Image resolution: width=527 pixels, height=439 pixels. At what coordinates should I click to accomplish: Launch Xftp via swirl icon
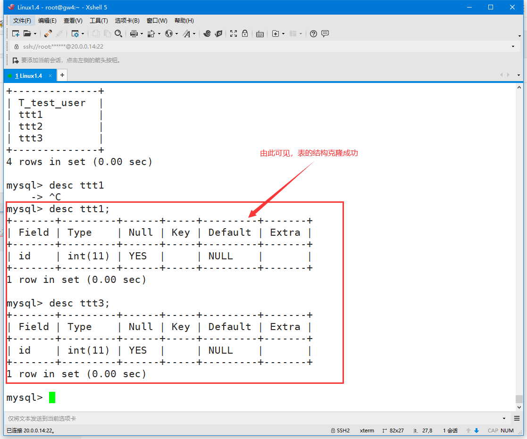point(207,33)
